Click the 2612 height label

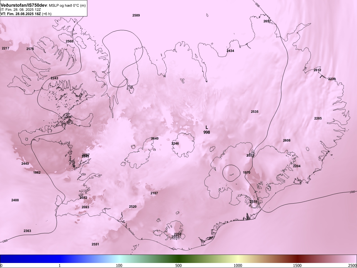[x=317, y=70]
